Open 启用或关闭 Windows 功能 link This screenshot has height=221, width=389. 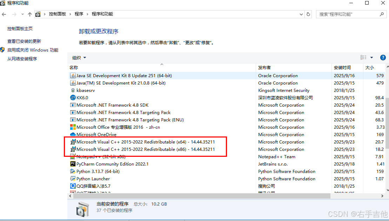pos(33,50)
